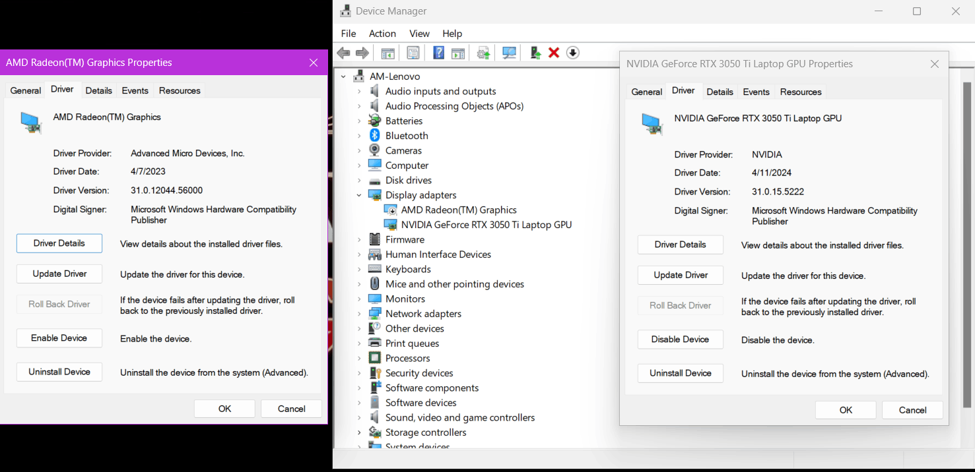
Task: Toggle the Show/Hide Console Tree toolbar icon
Action: 388,53
